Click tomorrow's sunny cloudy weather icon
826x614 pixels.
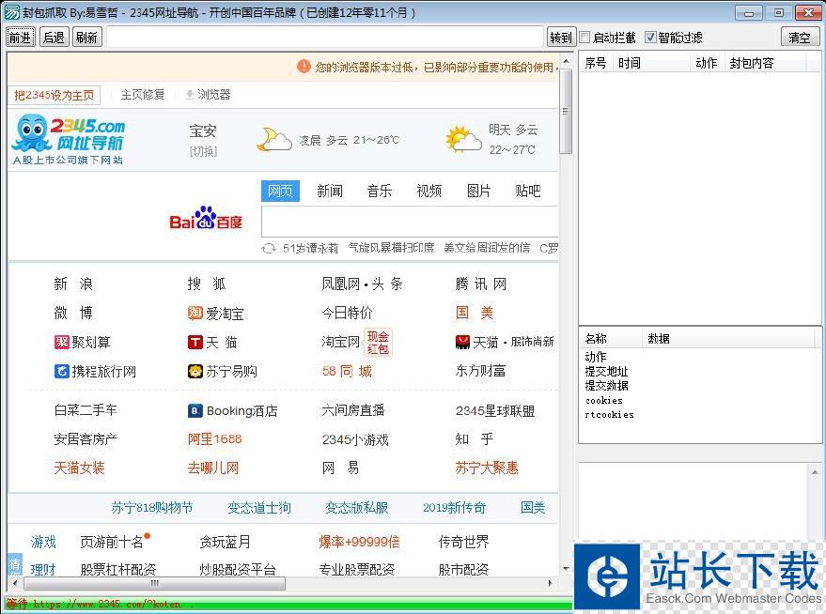(463, 140)
